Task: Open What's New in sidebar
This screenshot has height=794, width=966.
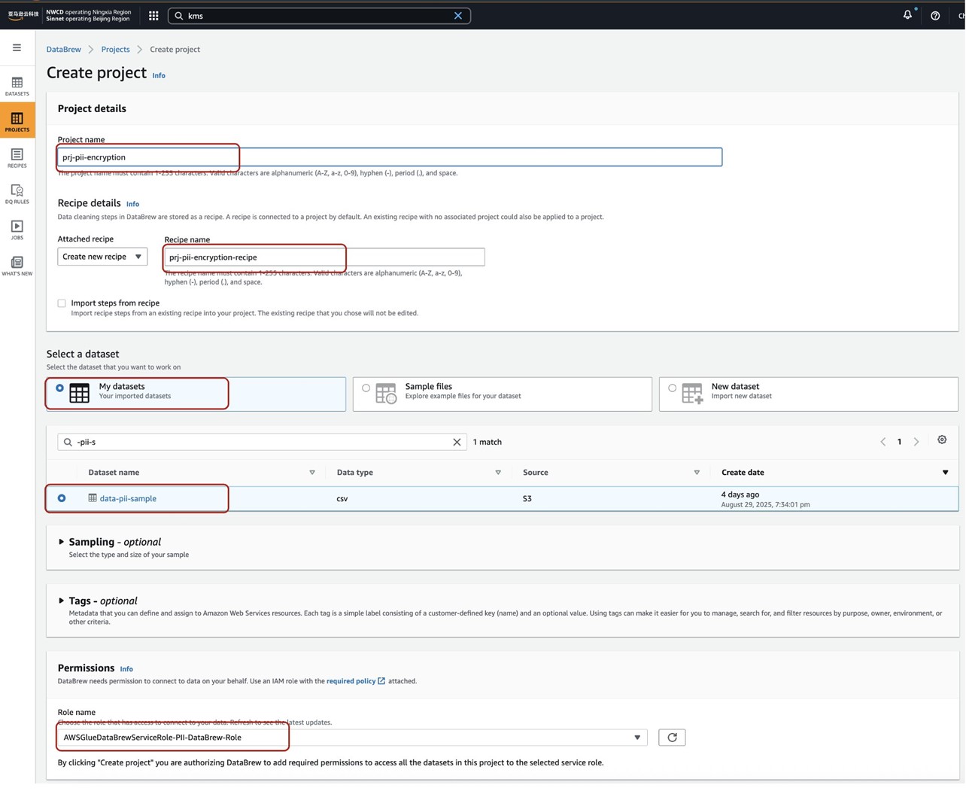Action: [x=17, y=265]
